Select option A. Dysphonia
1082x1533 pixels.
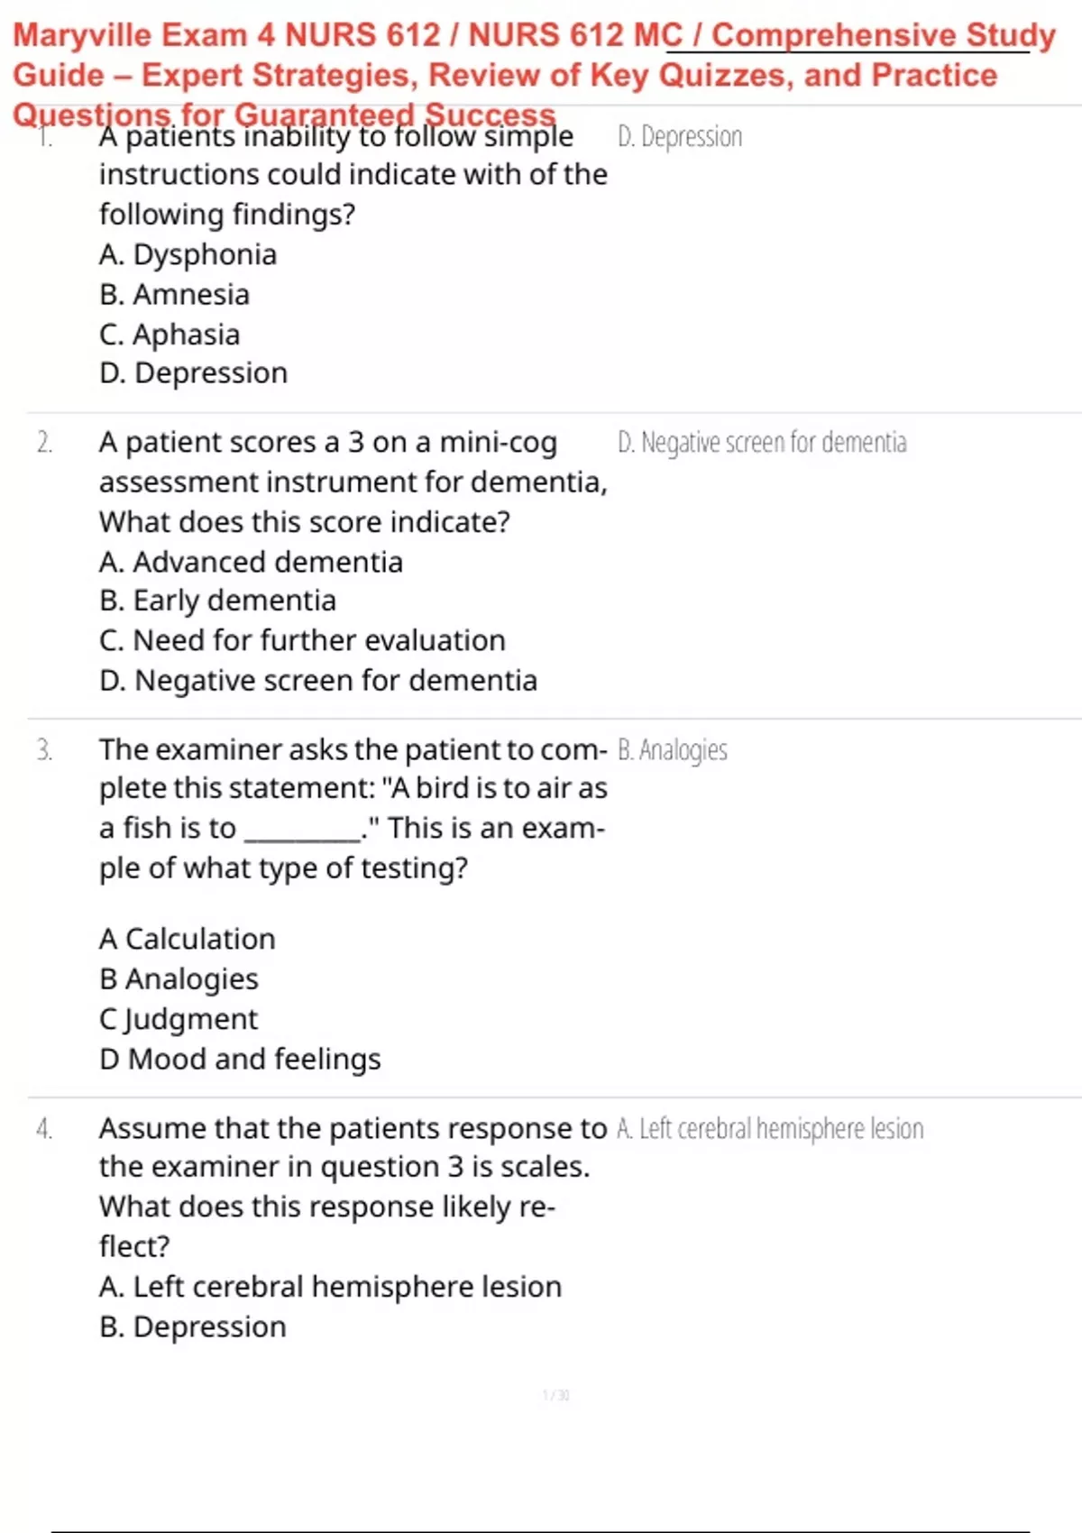click(x=188, y=255)
